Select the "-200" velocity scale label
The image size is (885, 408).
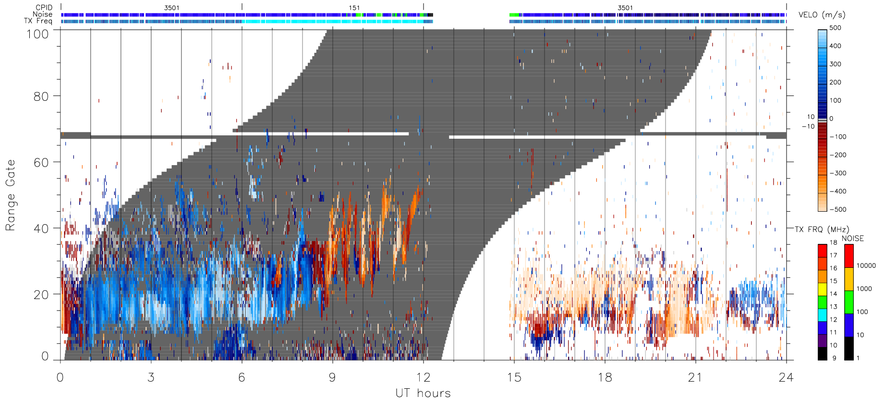(x=838, y=155)
